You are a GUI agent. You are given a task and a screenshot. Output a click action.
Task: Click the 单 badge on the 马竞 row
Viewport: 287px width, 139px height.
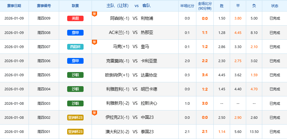(94, 42)
